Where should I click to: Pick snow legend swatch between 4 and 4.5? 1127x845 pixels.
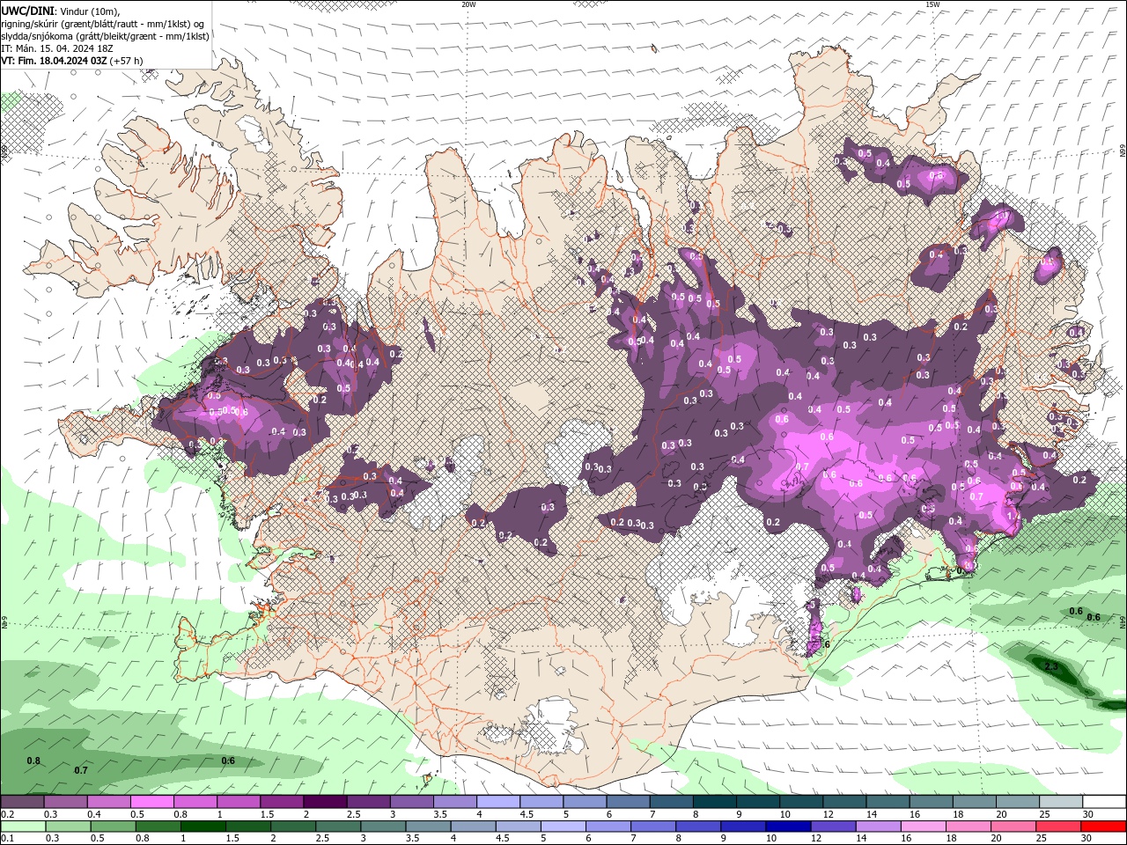[x=498, y=802]
